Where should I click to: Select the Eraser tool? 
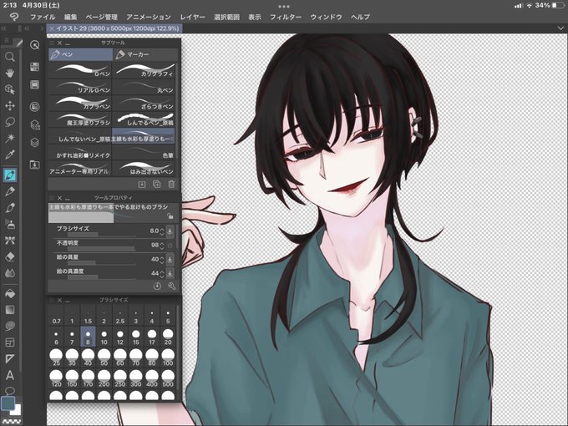pos(10,256)
